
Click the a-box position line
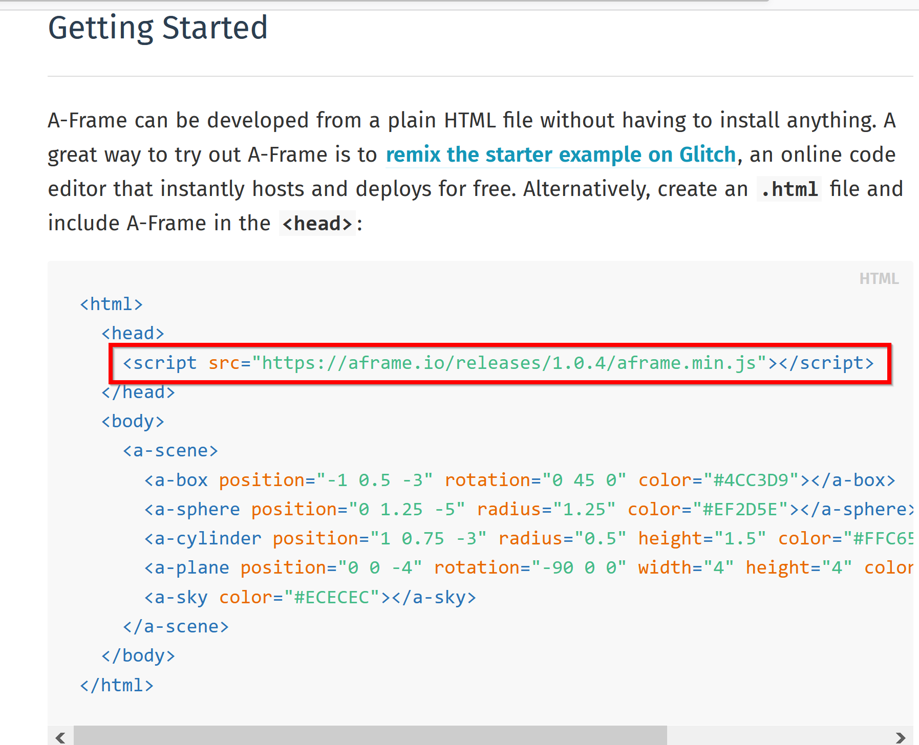[520, 480]
